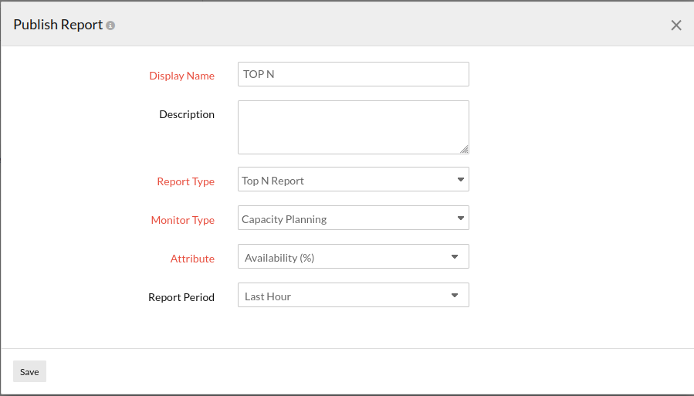
Task: Click the arrow on Last Hour selector
Action: (455, 296)
